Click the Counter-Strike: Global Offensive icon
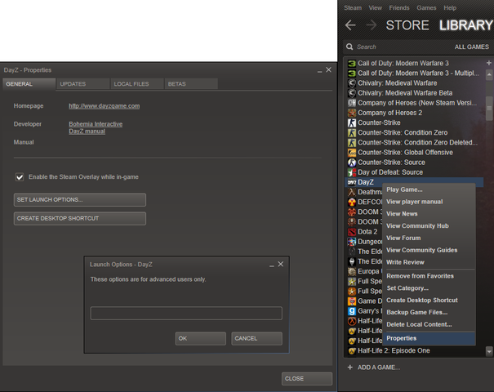This screenshot has height=392, width=494. click(x=352, y=153)
